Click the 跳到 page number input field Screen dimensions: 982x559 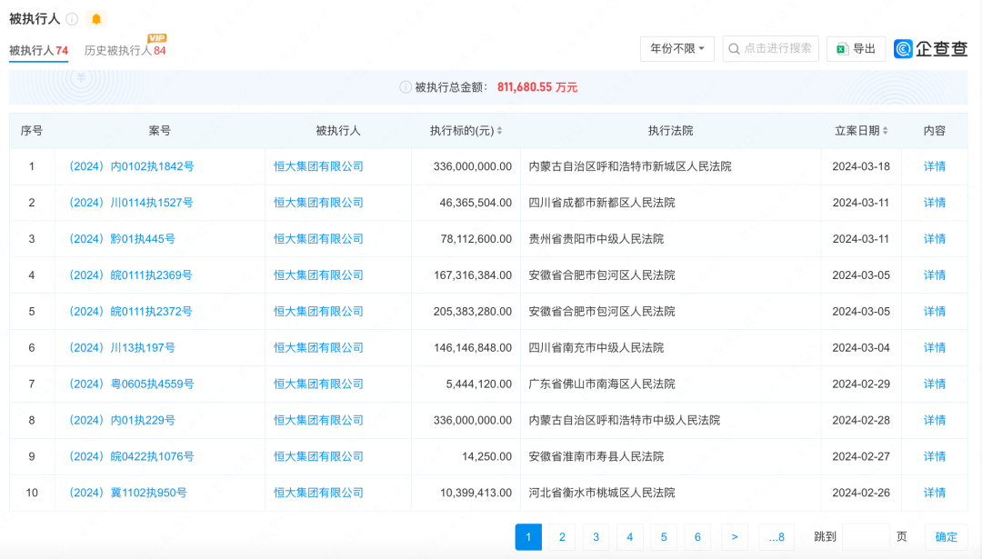click(865, 537)
